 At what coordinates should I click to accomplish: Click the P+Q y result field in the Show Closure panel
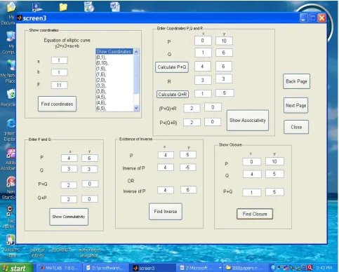[x=274, y=192]
